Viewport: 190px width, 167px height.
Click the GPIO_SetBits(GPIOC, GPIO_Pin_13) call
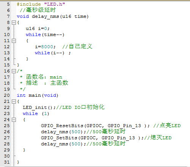point(92,138)
